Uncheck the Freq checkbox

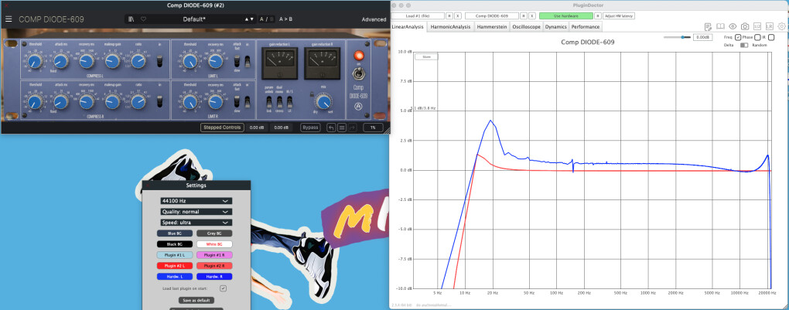(738, 37)
